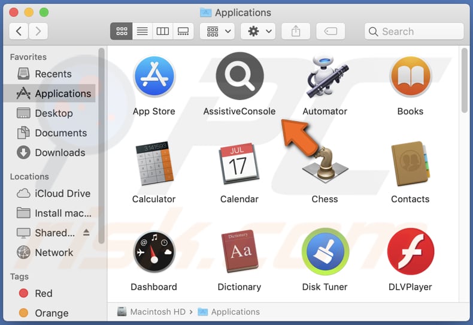Image resolution: width=473 pixels, height=325 pixels.
Task: Click the main content vertical scrollbar
Action: tap(465, 80)
